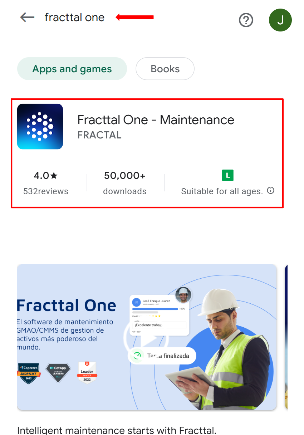The image size is (304, 435).
Task: Go back using the left arrow
Action: [27, 17]
